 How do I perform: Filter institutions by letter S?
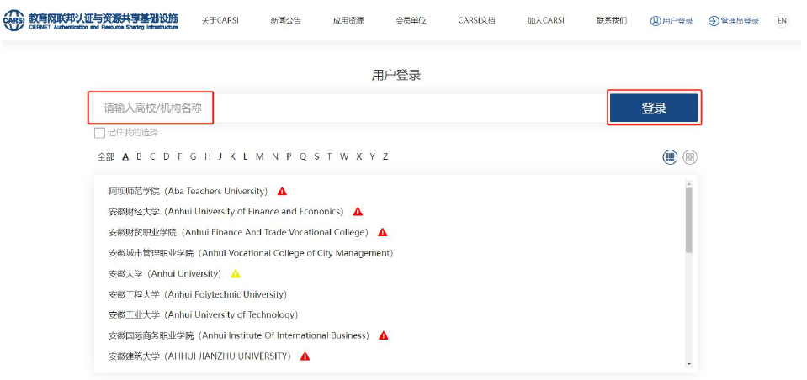tap(316, 157)
